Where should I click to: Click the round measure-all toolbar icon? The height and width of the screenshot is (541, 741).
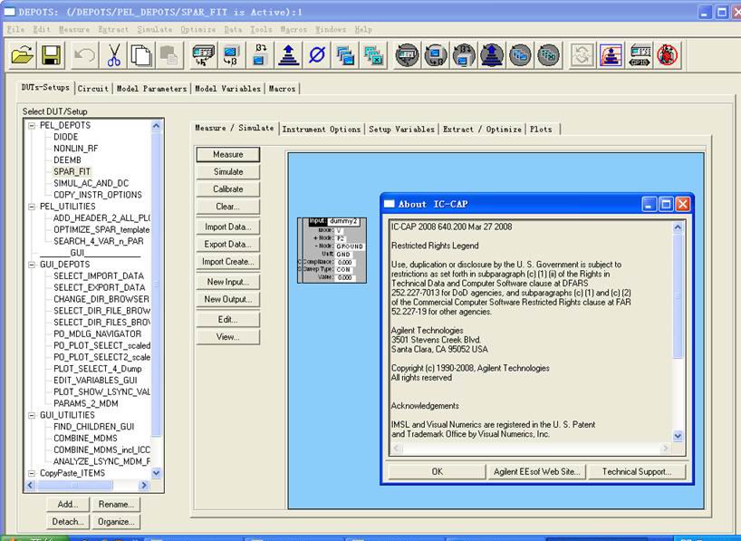tap(407, 55)
